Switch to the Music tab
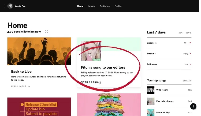Viewport: 201px width, 116px height. pos(91,6)
